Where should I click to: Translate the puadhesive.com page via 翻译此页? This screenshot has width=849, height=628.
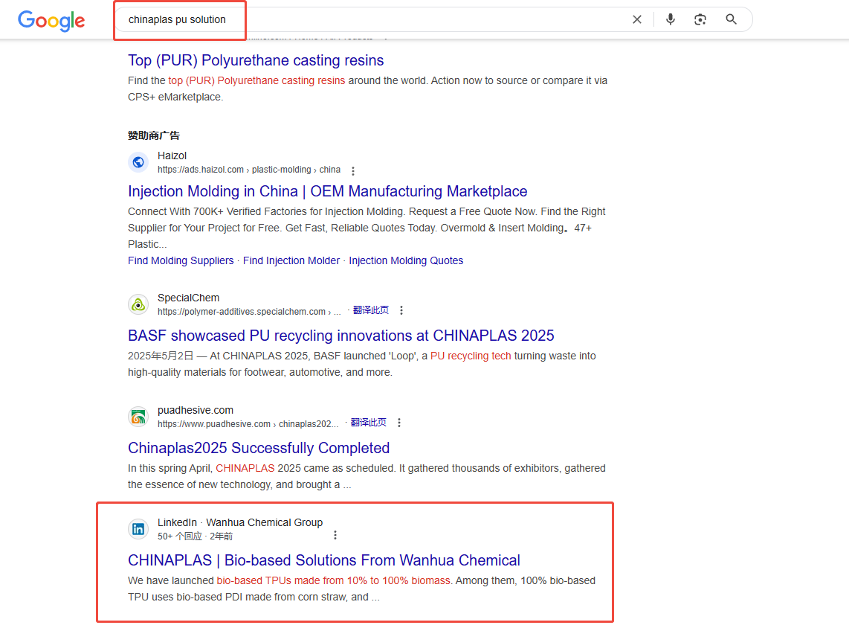(x=369, y=422)
